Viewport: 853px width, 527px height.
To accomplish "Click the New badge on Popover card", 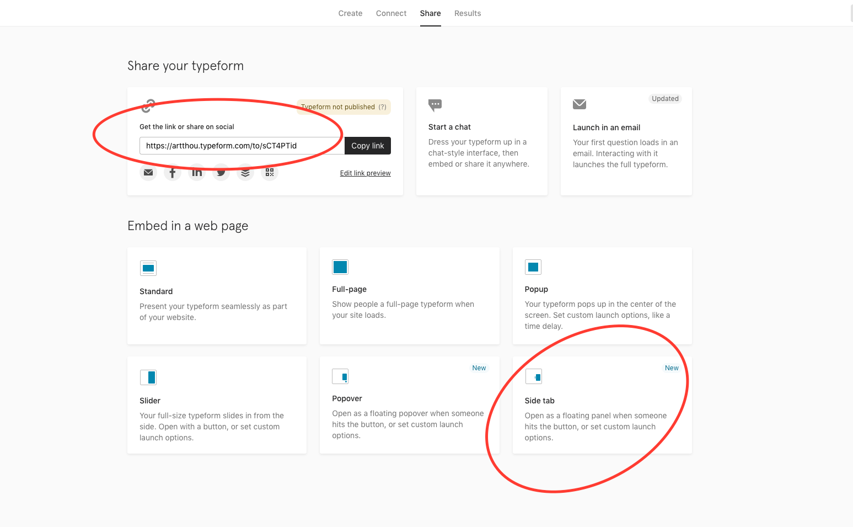I will pos(479,368).
